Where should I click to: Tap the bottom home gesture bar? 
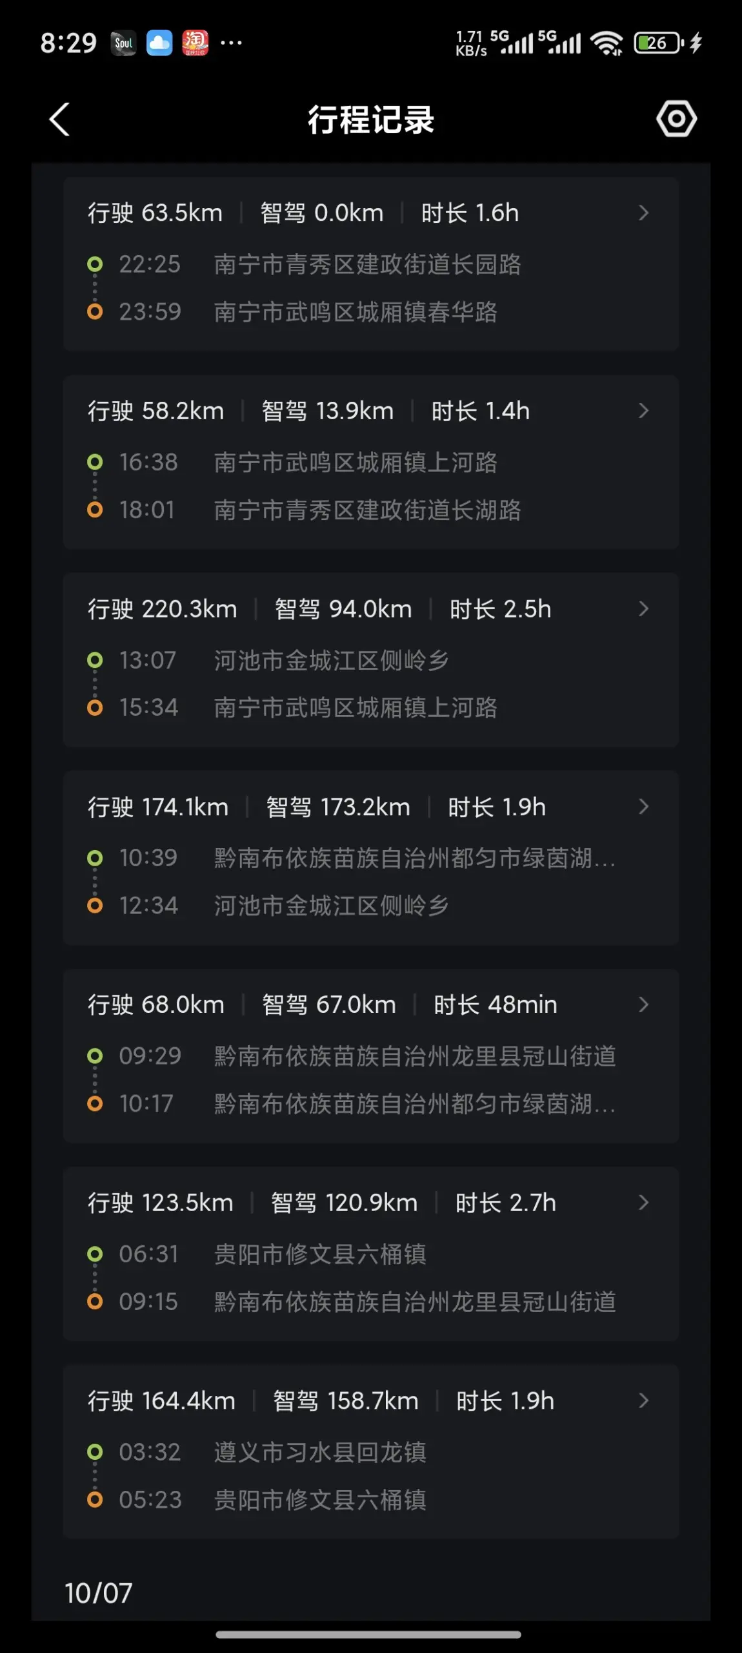pos(368,1634)
